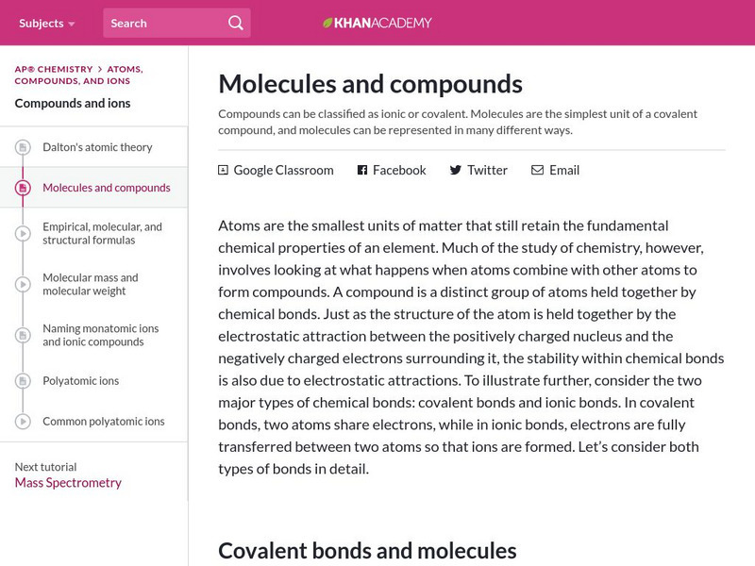This screenshot has width=755, height=566.
Task: Click video play icon beside Polyatomic ions
Action: [23, 381]
